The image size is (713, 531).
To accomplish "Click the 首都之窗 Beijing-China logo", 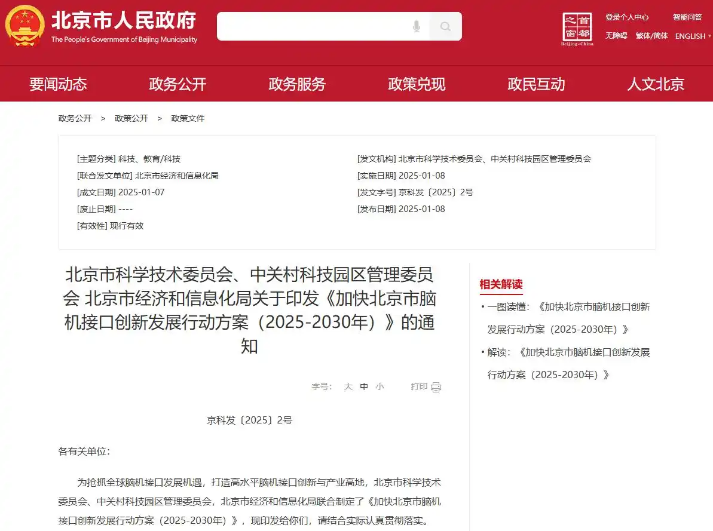I will click(577, 29).
